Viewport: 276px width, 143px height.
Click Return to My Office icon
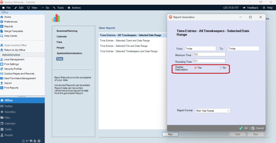(2, 50)
